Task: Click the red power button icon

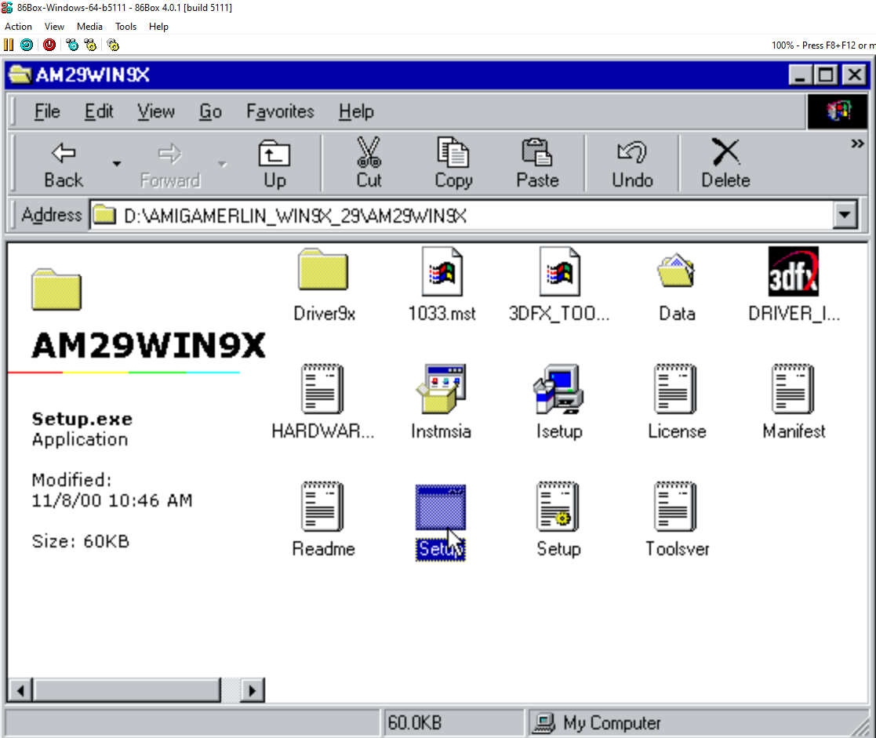Action: pyautogui.click(x=49, y=45)
